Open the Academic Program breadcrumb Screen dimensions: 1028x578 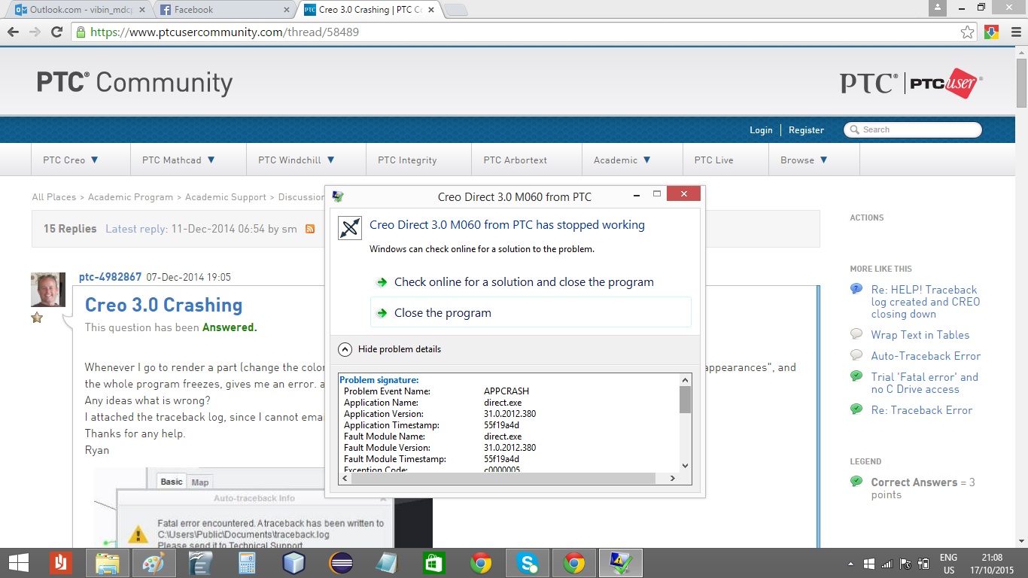130,197
